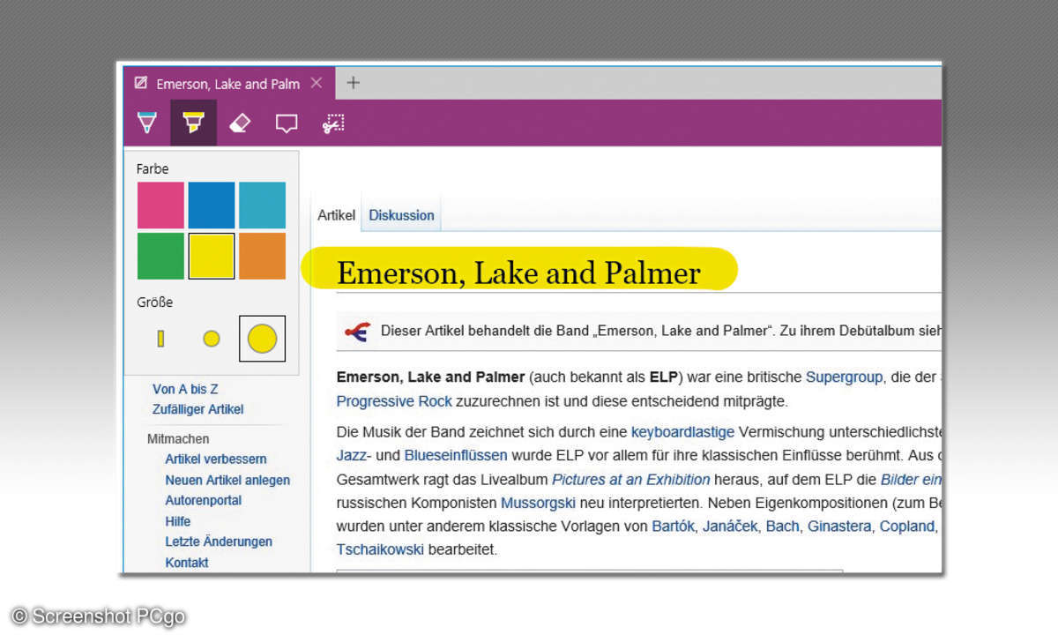The height and width of the screenshot is (635, 1058).
Task: Pick the pink highlighter color
Action: point(160,205)
